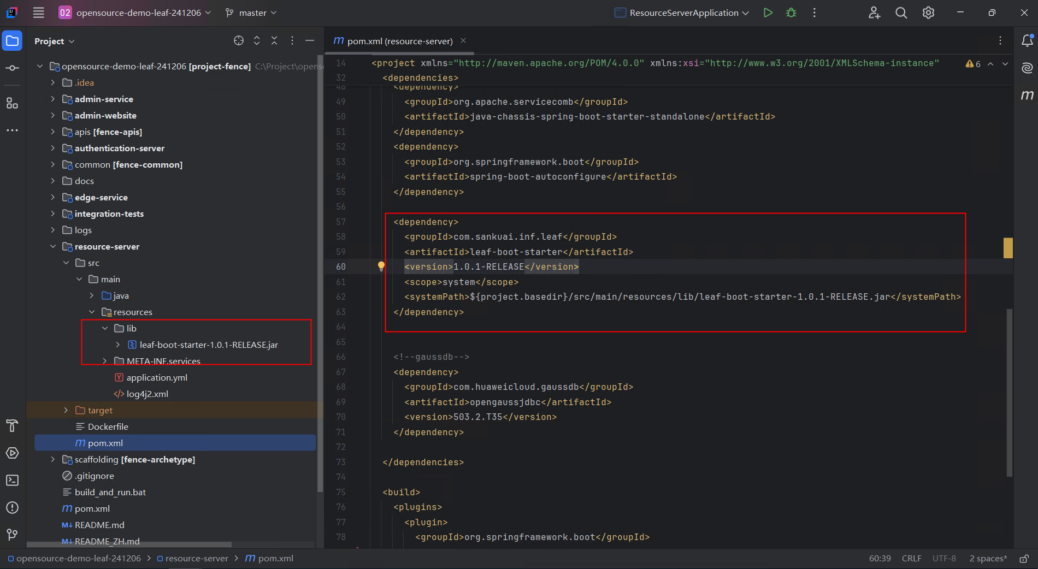Open the Terminal tool window
Viewport: 1038px width, 569px height.
coord(12,481)
